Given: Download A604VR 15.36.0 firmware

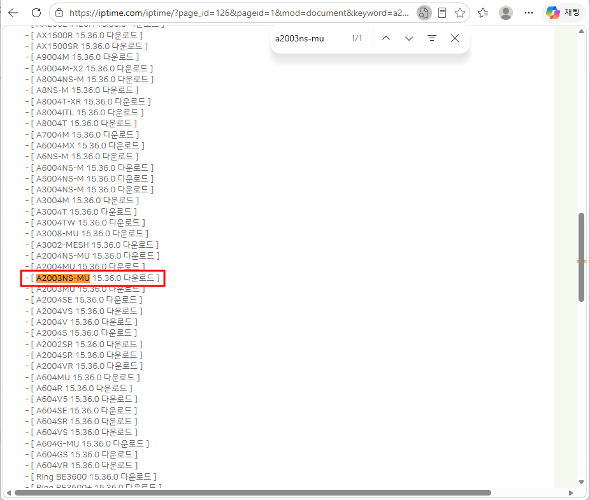Looking at the screenshot, I should (84, 466).
